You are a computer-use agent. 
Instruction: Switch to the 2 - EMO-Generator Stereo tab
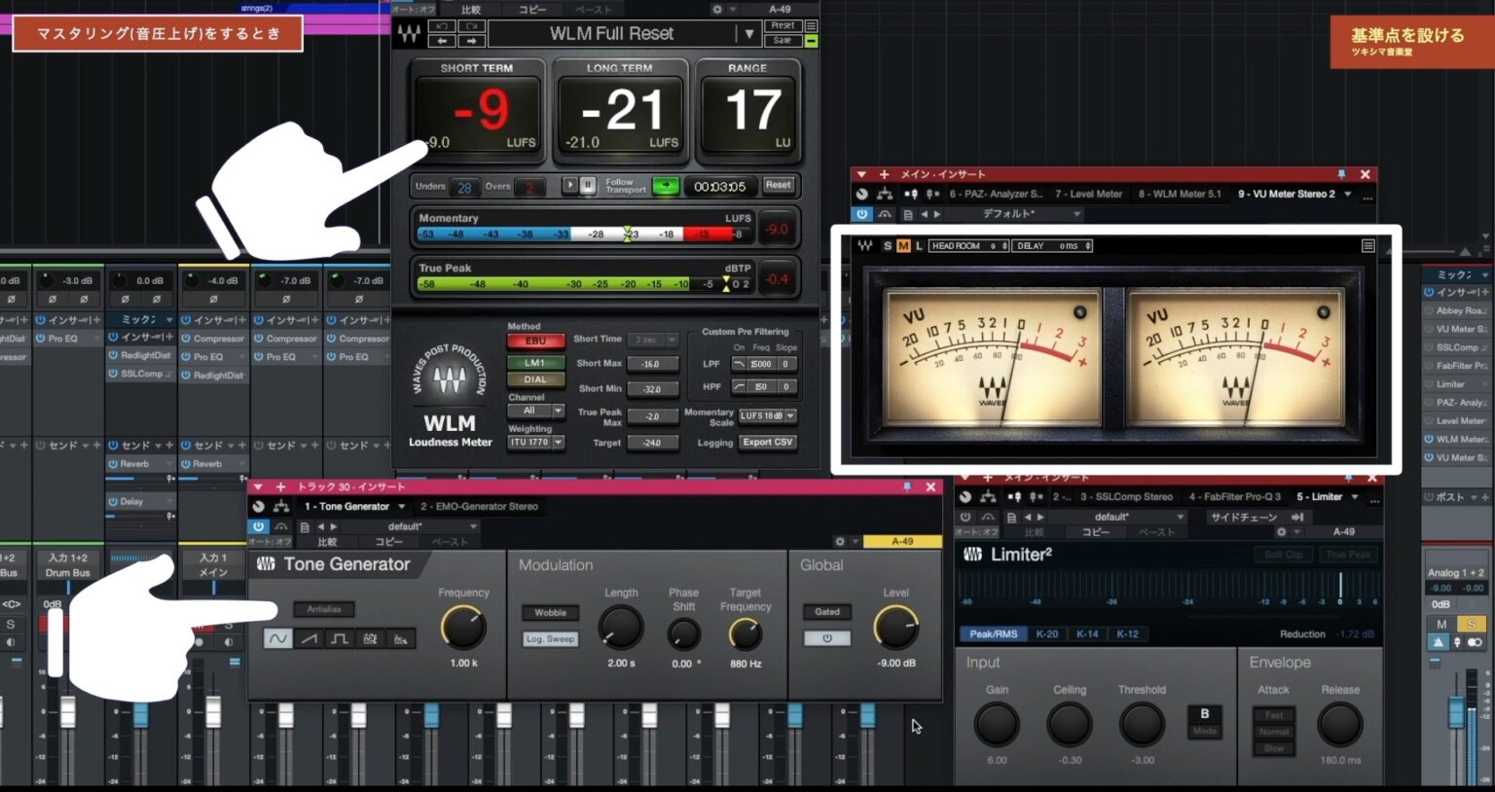pyautogui.click(x=479, y=505)
